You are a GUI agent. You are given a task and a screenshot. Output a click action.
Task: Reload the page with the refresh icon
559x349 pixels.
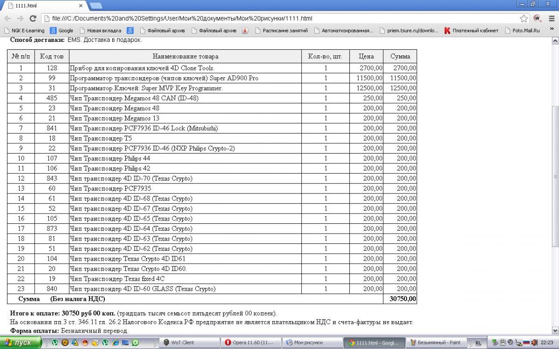(33, 19)
